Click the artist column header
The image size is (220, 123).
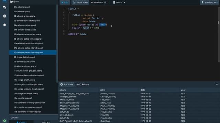[x=102, y=90]
